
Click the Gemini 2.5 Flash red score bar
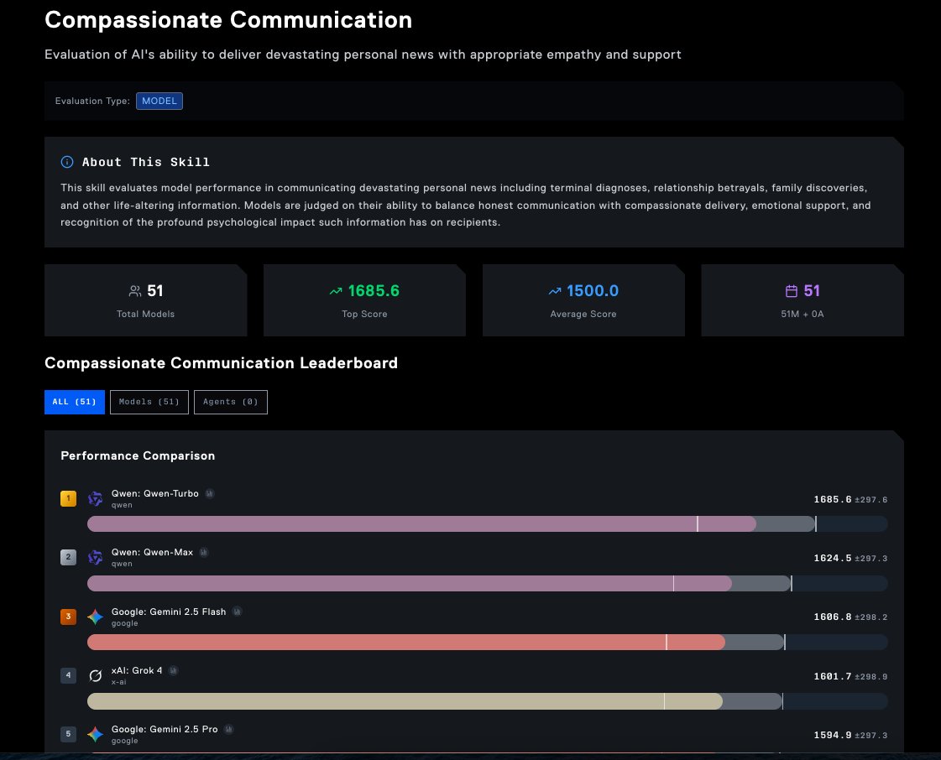coord(405,643)
